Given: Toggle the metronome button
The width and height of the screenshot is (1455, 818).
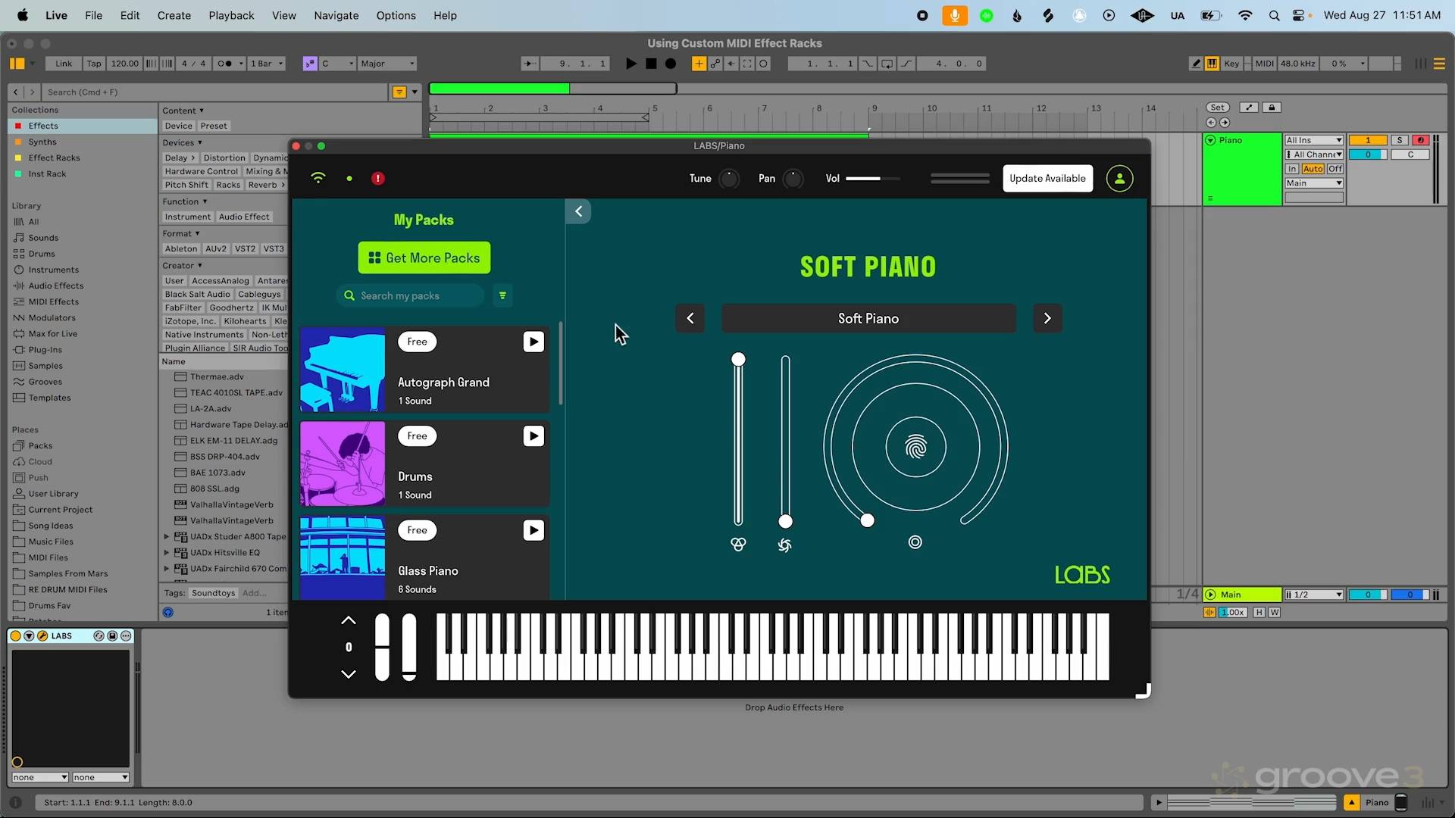Looking at the screenshot, I should tap(225, 64).
